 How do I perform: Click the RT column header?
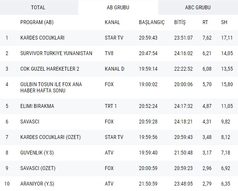click(205, 22)
